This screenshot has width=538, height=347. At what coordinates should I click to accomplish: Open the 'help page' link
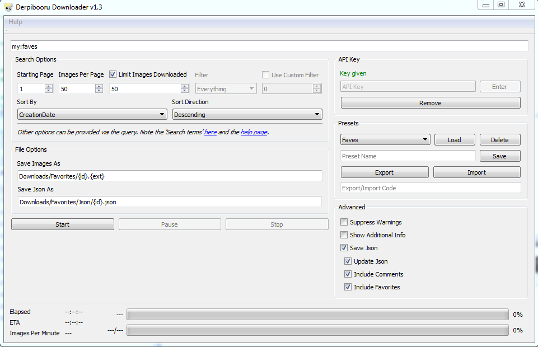254,132
